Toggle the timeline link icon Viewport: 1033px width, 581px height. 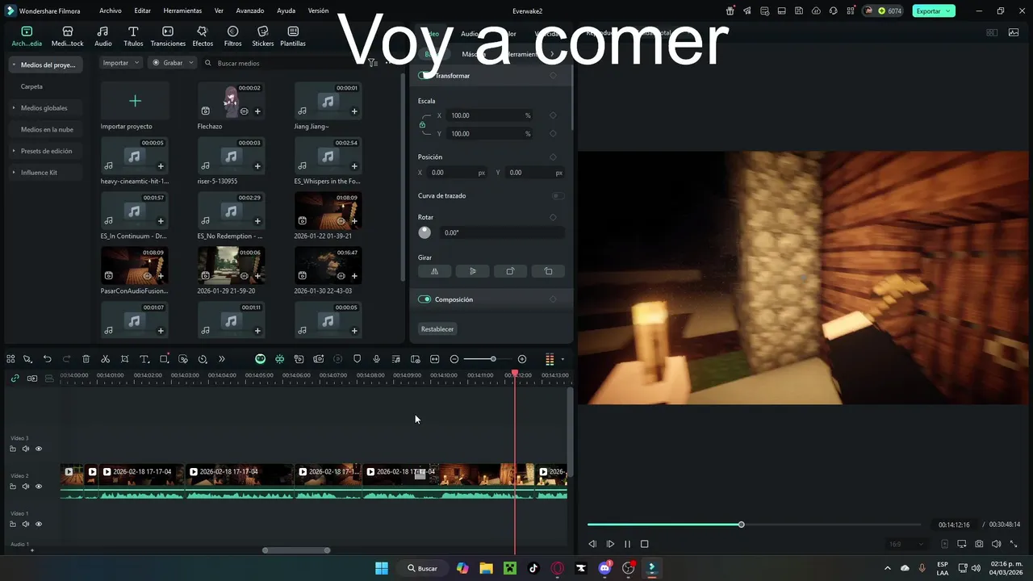coord(15,378)
